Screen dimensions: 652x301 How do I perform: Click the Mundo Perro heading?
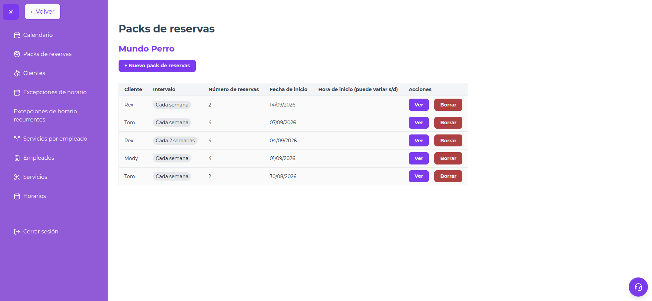click(x=147, y=49)
